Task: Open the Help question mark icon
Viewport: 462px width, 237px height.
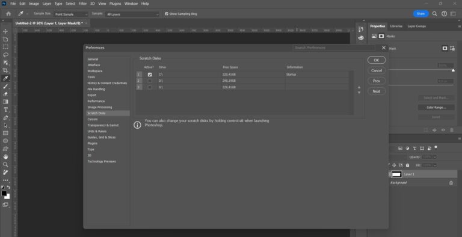Action: [444, 14]
